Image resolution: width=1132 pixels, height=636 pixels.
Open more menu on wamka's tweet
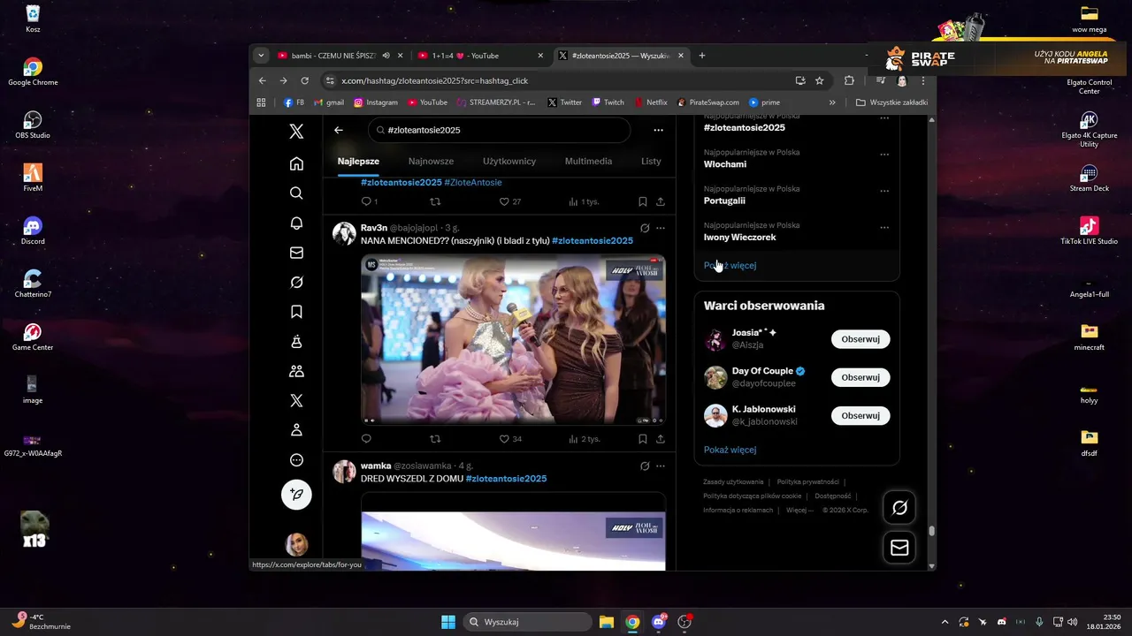click(660, 466)
